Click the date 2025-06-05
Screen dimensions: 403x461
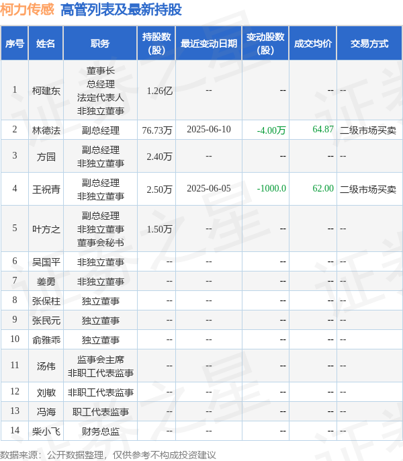point(209,188)
